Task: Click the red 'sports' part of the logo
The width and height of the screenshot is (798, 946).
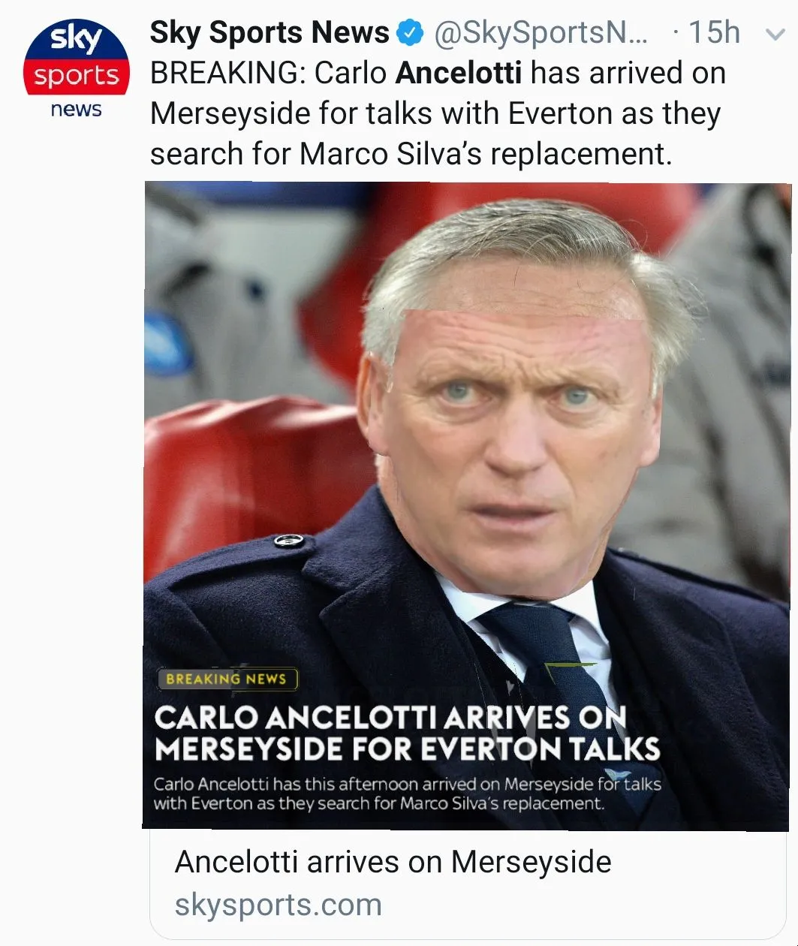Action: 77,77
